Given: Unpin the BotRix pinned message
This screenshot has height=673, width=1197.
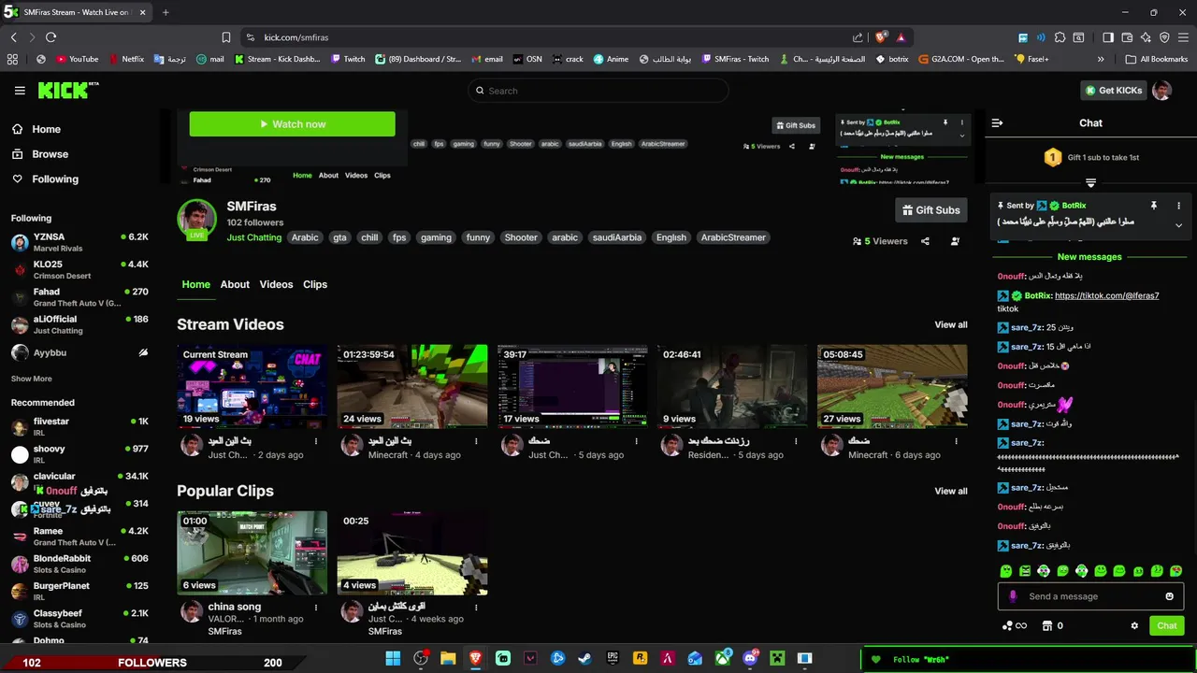Looking at the screenshot, I should [x=1154, y=206].
